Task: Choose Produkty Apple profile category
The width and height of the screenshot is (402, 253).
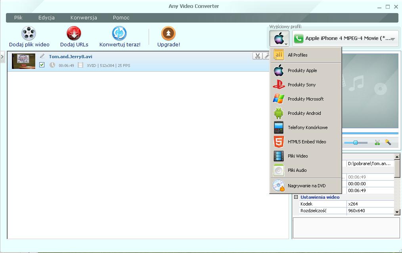Action: [x=306, y=70]
